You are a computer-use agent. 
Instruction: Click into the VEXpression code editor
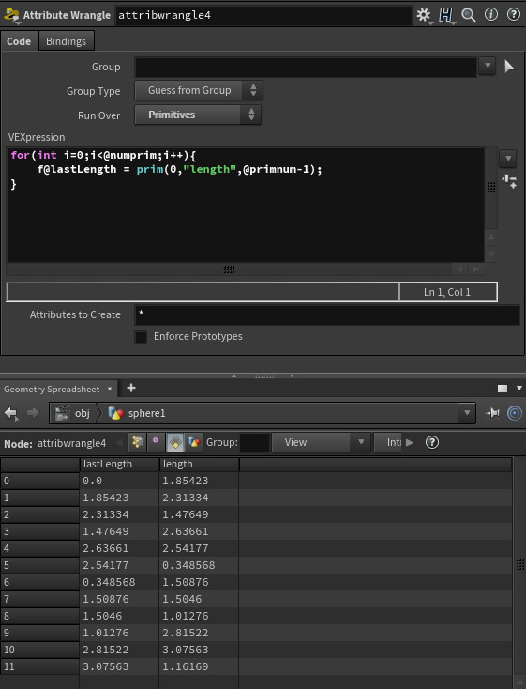pyautogui.click(x=246, y=205)
